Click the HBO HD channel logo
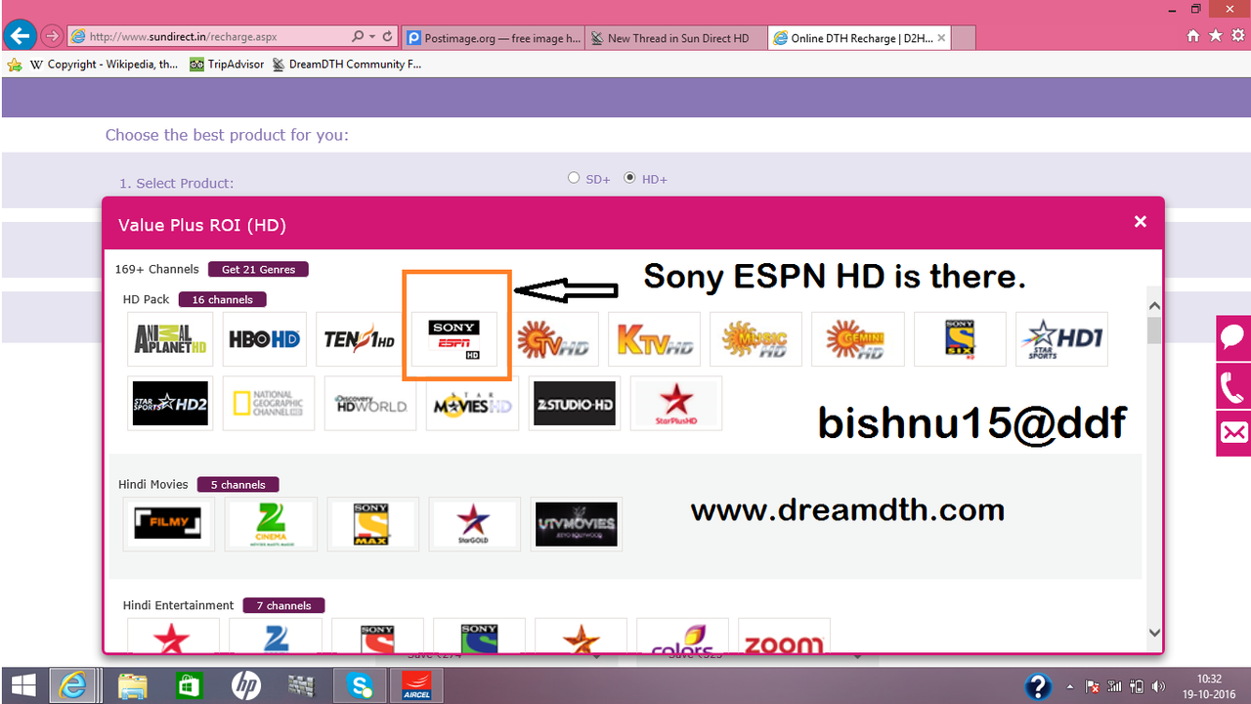 coord(265,339)
